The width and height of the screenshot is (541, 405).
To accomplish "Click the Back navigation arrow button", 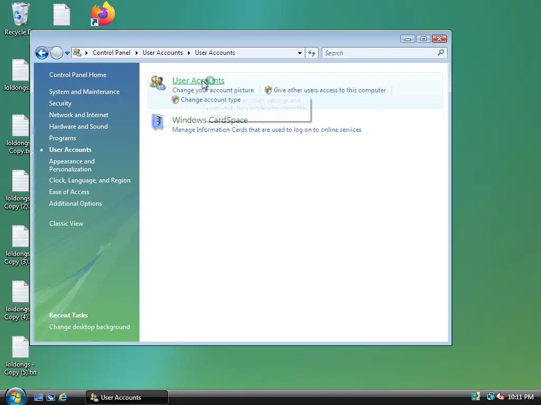I will click(42, 53).
